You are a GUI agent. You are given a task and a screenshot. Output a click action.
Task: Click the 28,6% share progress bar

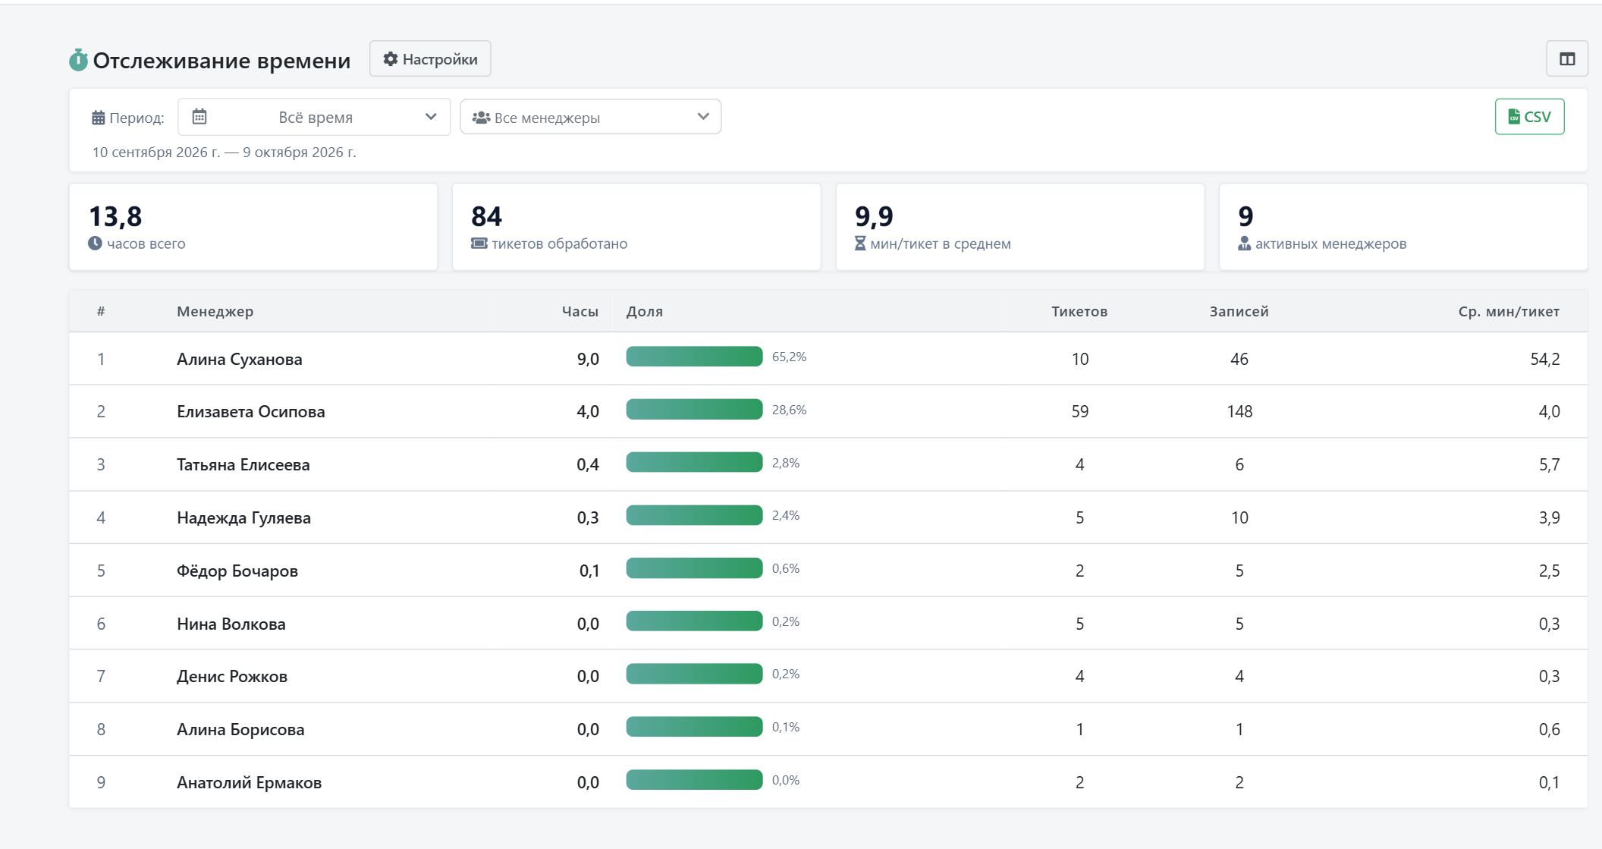point(694,410)
